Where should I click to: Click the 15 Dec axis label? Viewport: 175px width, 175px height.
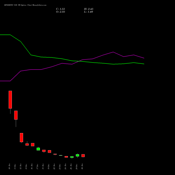26,166
